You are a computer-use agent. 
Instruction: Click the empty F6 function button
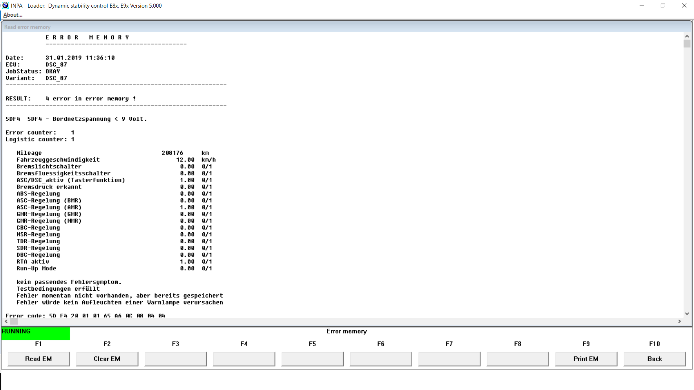(x=381, y=359)
